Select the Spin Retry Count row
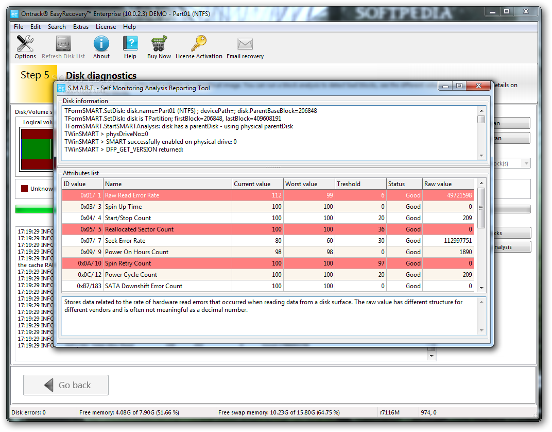Viewport: 552px width, 432px height. click(268, 263)
